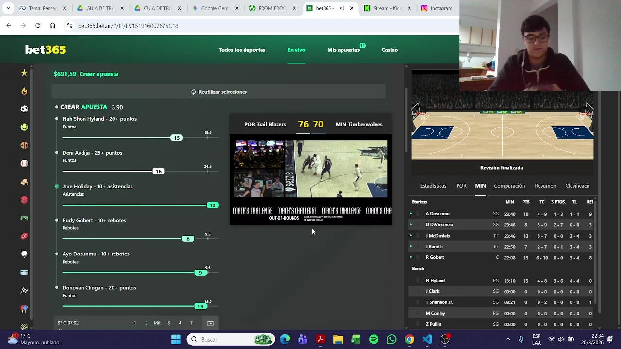Open the Comparación tab
Screen dimensions: 621x349
pyautogui.click(x=509, y=186)
